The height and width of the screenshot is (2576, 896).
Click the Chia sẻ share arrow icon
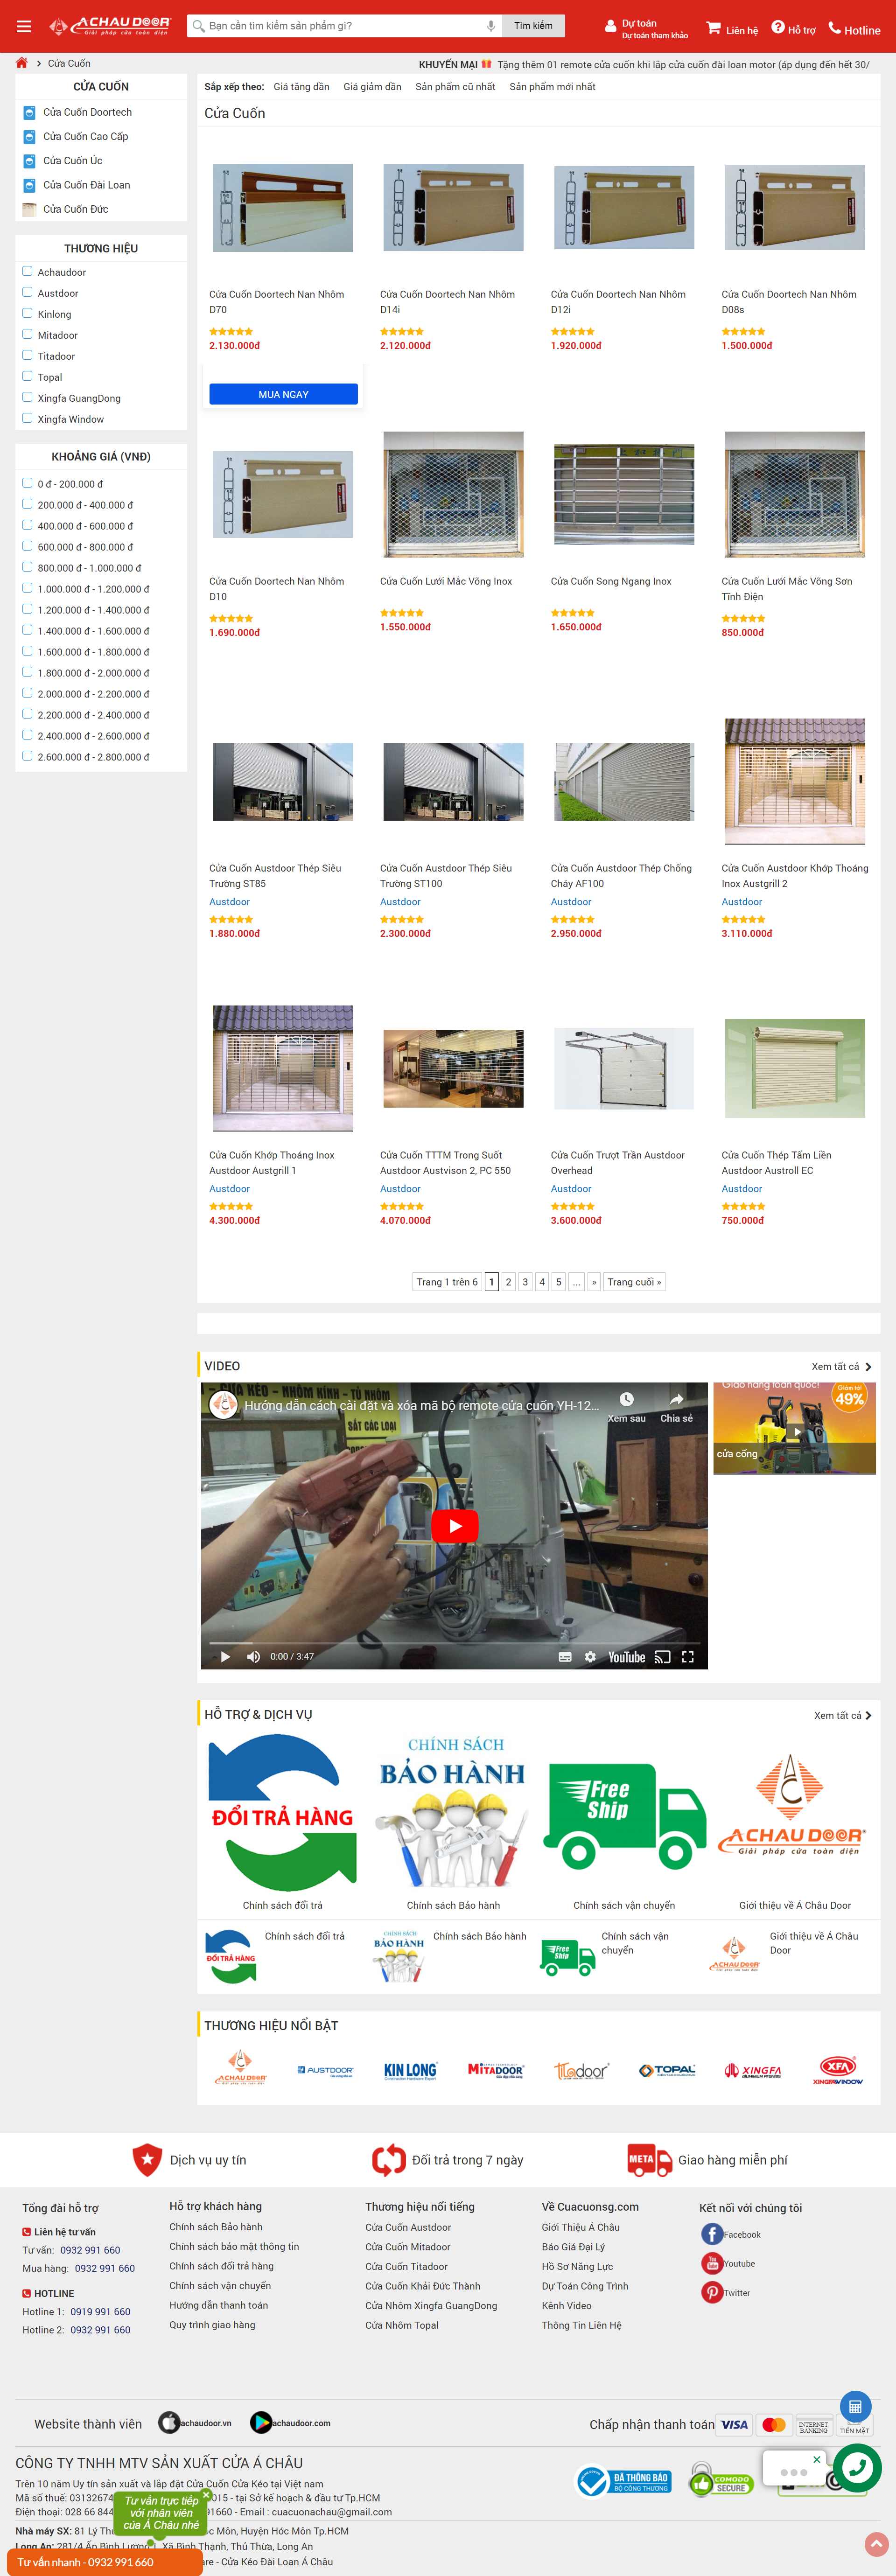pos(676,1399)
